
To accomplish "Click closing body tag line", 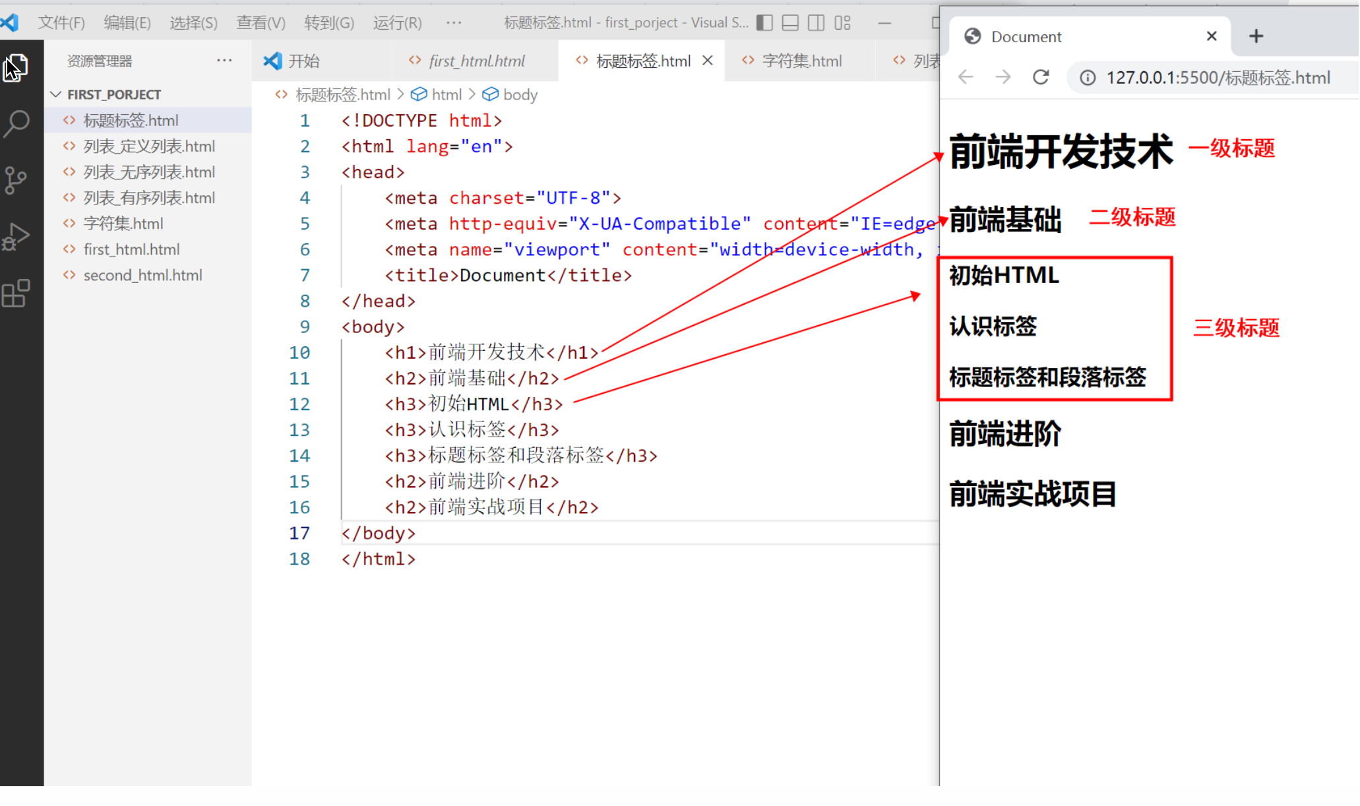I will (x=379, y=533).
